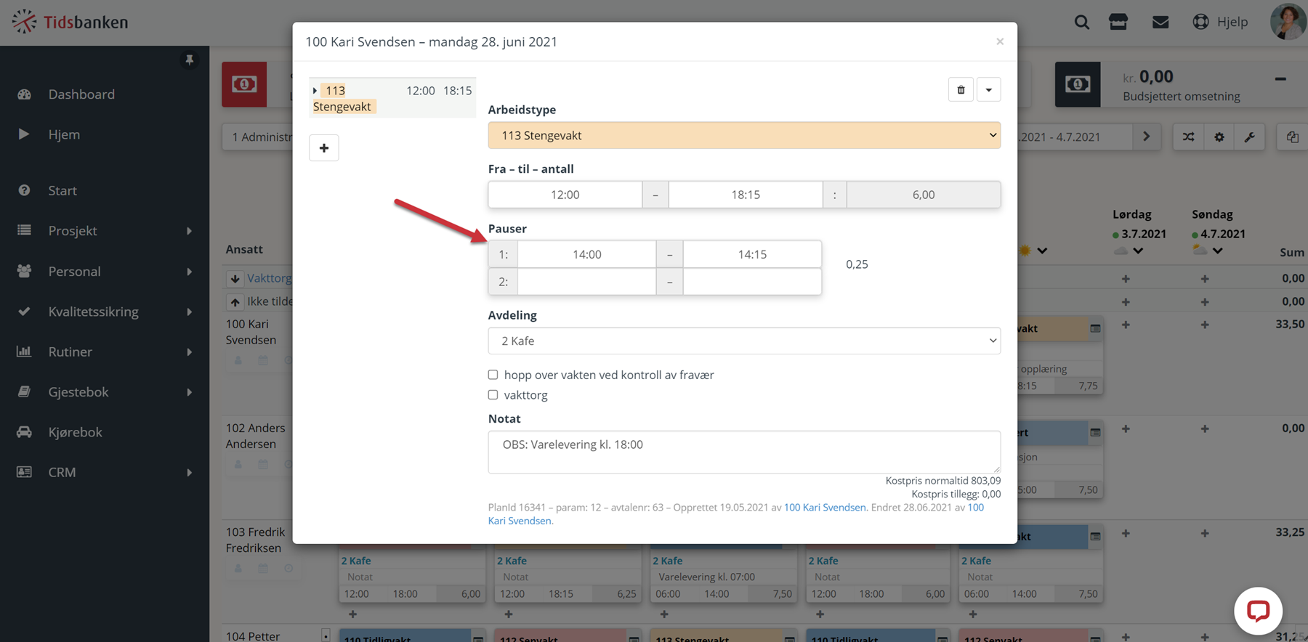Open the mail envelope icon

1160,22
